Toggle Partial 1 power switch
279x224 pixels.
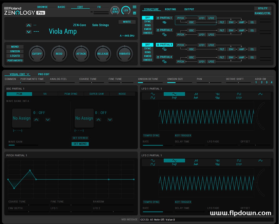pos(158,18)
